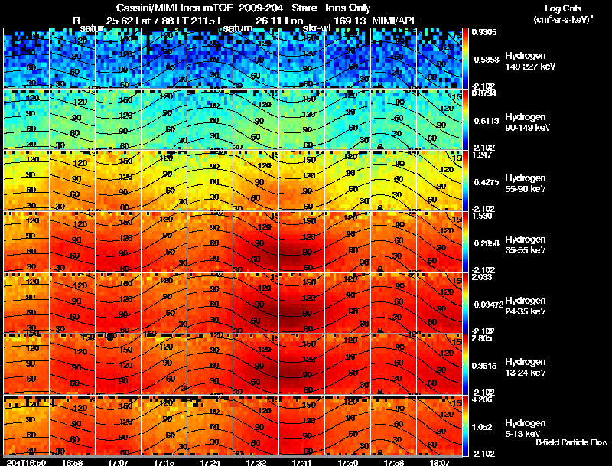Select the "Hydrogen 55-90 keV" channel label
Image resolution: width=612 pixels, height=466 pixels.
[526, 183]
